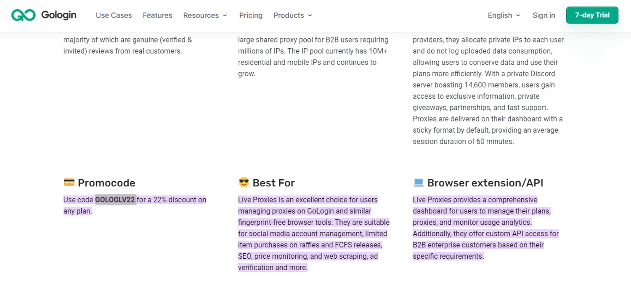Click the Products menu label
The height and width of the screenshot is (281, 631).
pos(289,16)
